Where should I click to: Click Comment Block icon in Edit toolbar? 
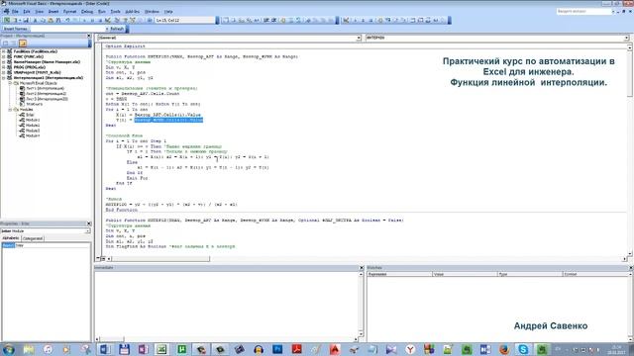(x=290, y=20)
